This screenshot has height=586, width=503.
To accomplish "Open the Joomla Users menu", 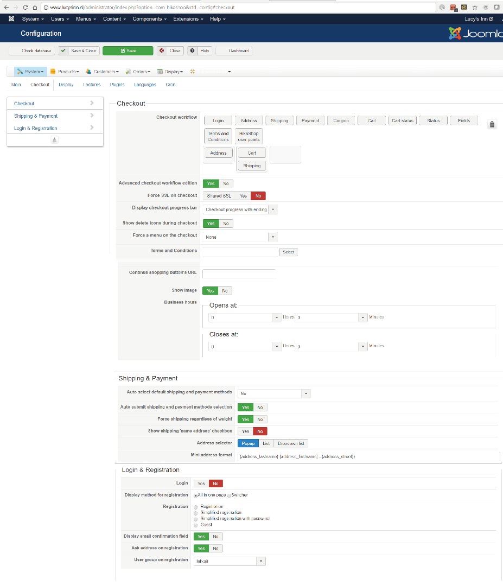I will (60, 18).
